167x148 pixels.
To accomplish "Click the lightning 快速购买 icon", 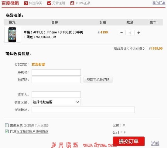I will (x=26, y=3).
